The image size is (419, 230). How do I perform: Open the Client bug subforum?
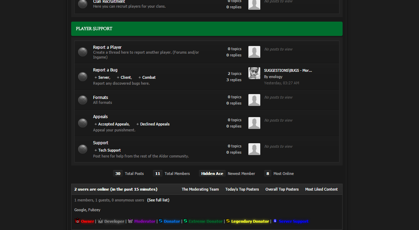point(126,77)
